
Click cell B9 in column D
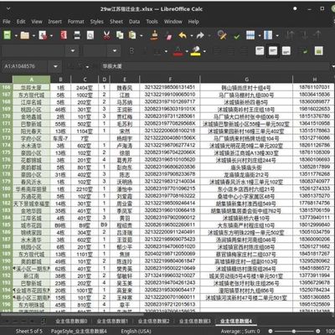tap(104, 224)
